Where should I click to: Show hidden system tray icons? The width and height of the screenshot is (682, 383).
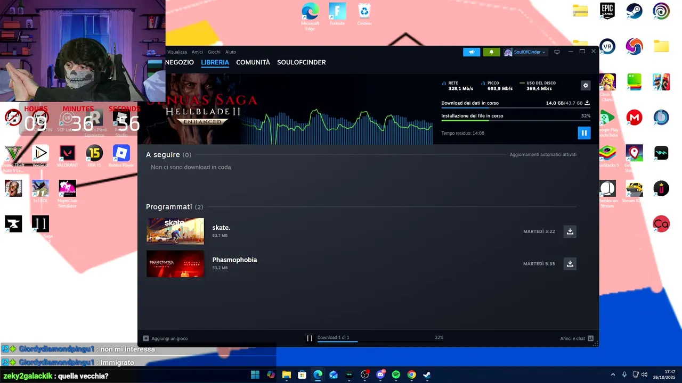point(613,374)
